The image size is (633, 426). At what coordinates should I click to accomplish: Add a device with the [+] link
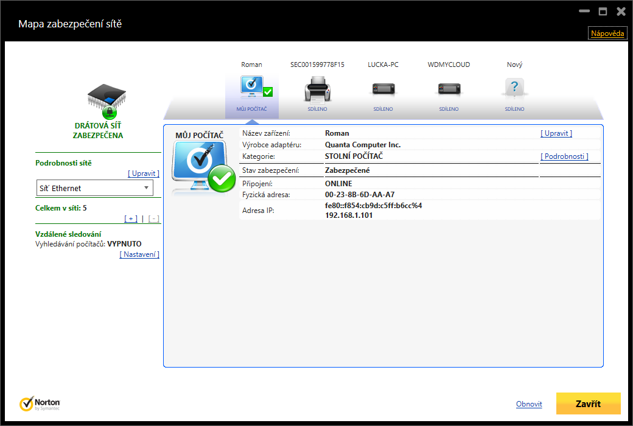click(131, 219)
